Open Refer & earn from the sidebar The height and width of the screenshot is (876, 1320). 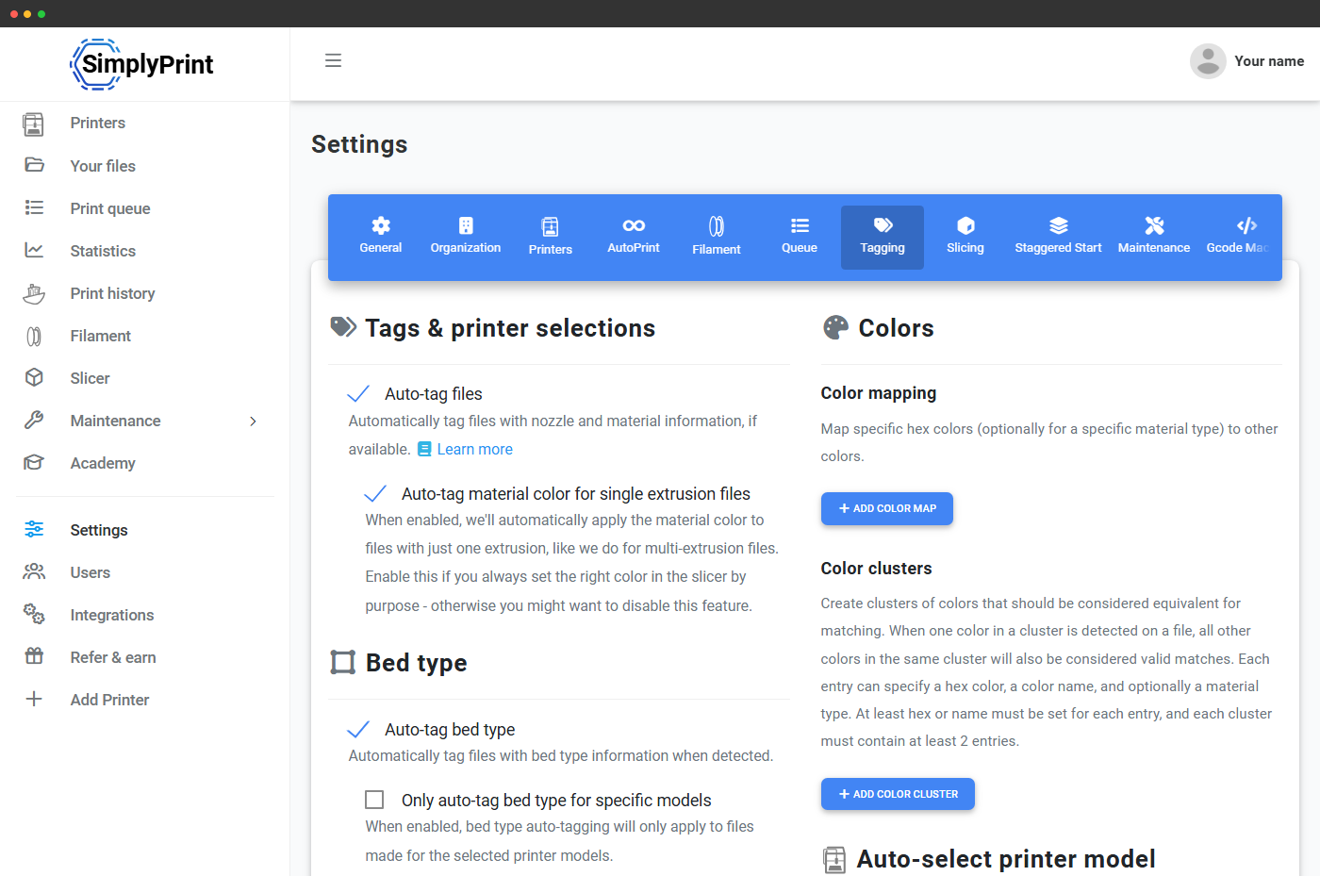point(113,657)
